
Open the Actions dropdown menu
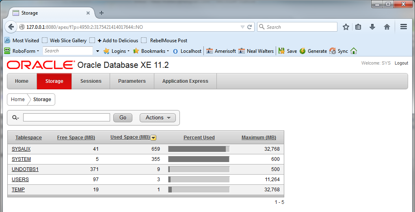point(158,118)
